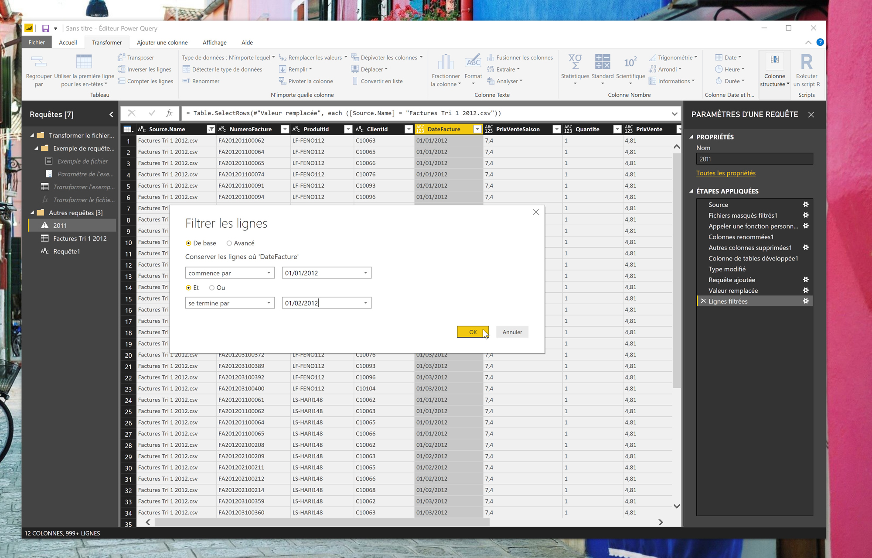Screen dimensions: 872x558
Task: Select the Factures Tri 1 2012 query
Action: [x=72, y=239]
